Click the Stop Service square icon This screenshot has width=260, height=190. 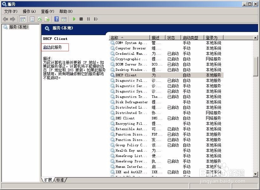(x=82, y=19)
